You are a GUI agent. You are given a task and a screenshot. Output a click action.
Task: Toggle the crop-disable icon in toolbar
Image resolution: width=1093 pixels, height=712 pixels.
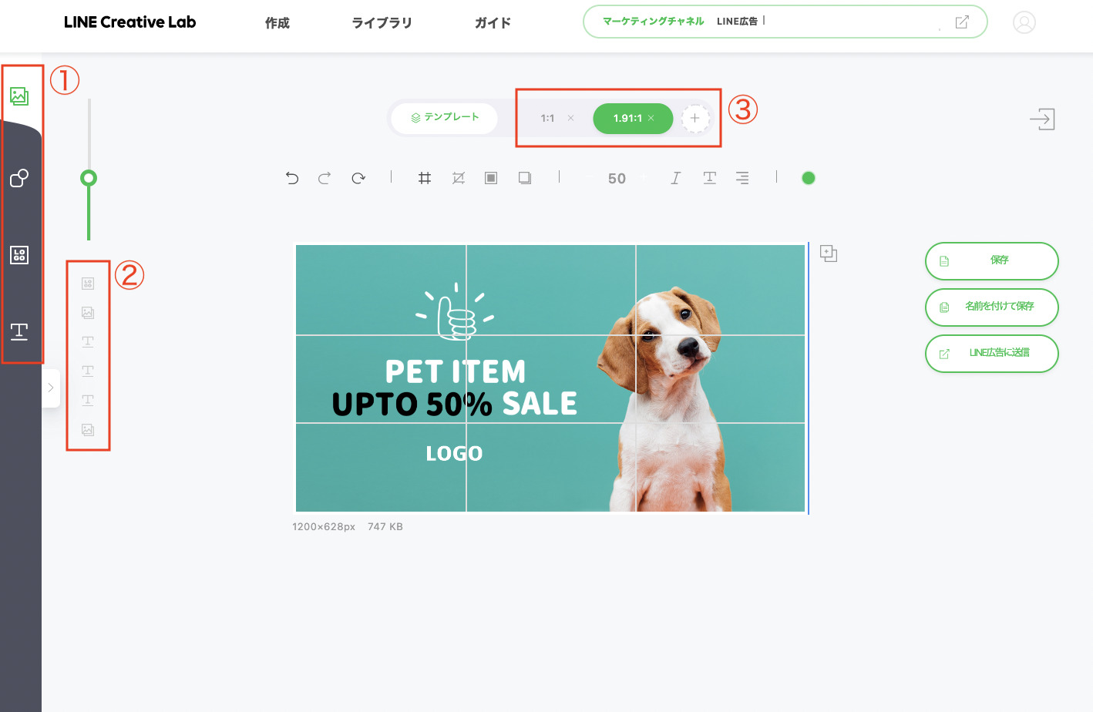tap(459, 178)
